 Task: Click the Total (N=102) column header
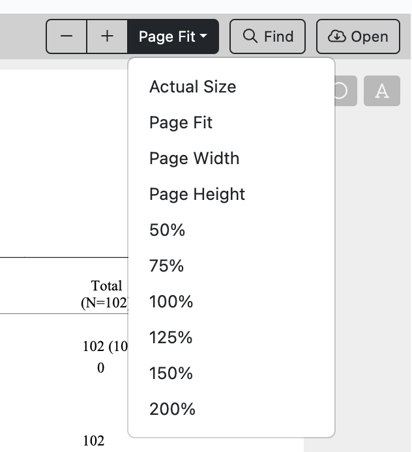(106, 294)
